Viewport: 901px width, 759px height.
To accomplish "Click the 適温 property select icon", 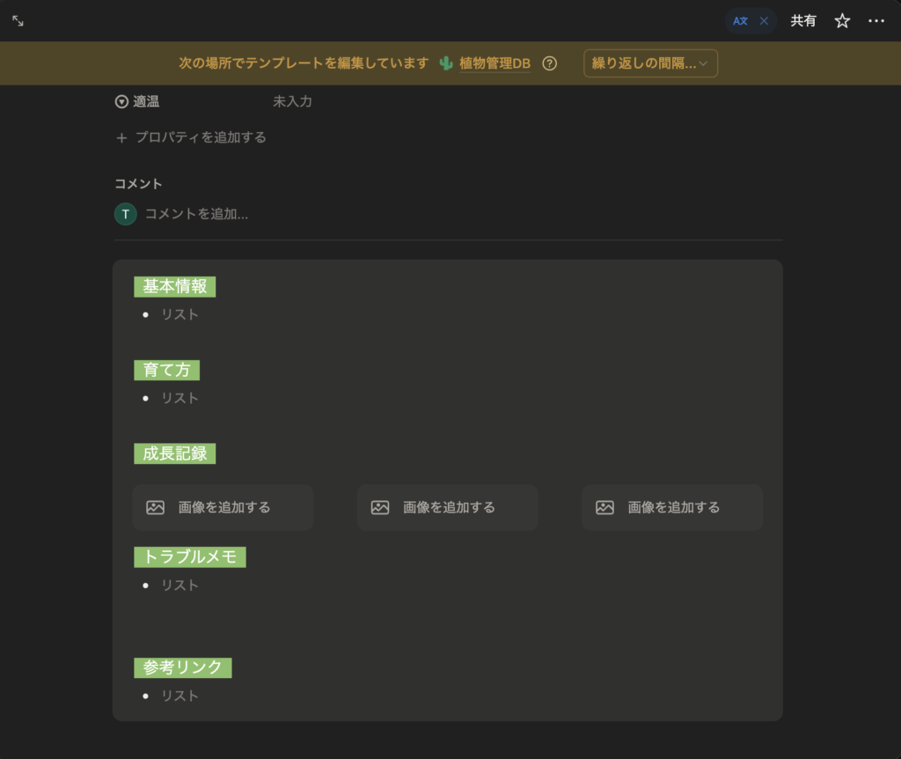I will click(121, 102).
